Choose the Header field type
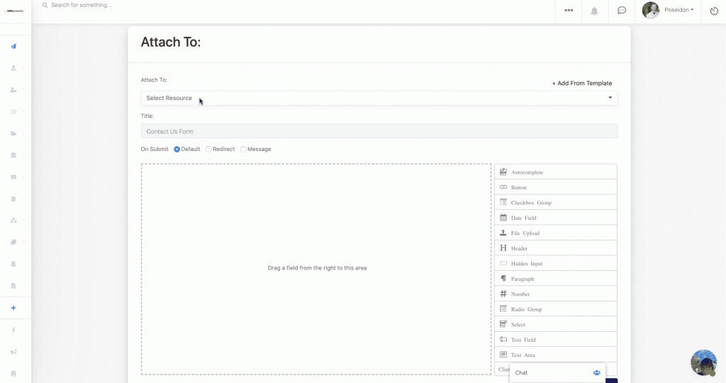The image size is (726, 383). click(x=556, y=248)
